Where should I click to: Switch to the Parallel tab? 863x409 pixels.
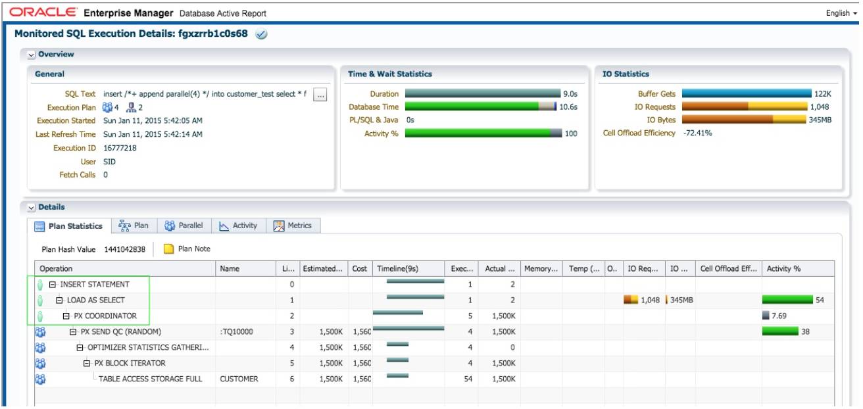(x=184, y=226)
